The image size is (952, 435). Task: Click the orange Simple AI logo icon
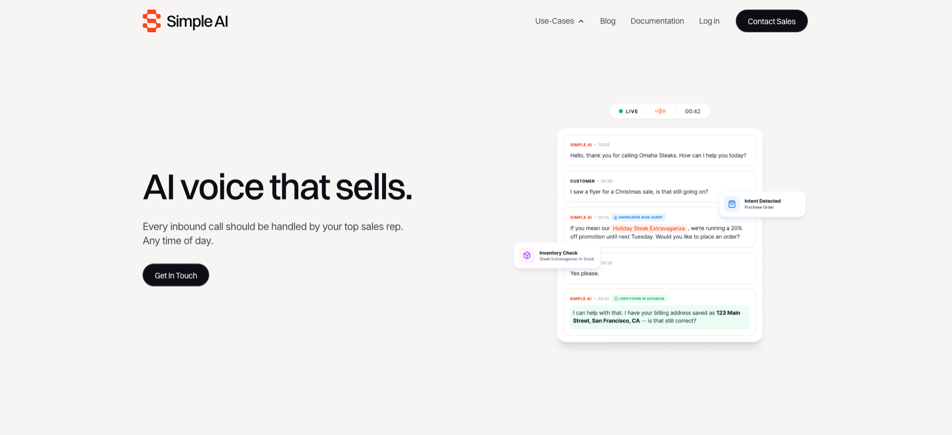[x=151, y=21]
